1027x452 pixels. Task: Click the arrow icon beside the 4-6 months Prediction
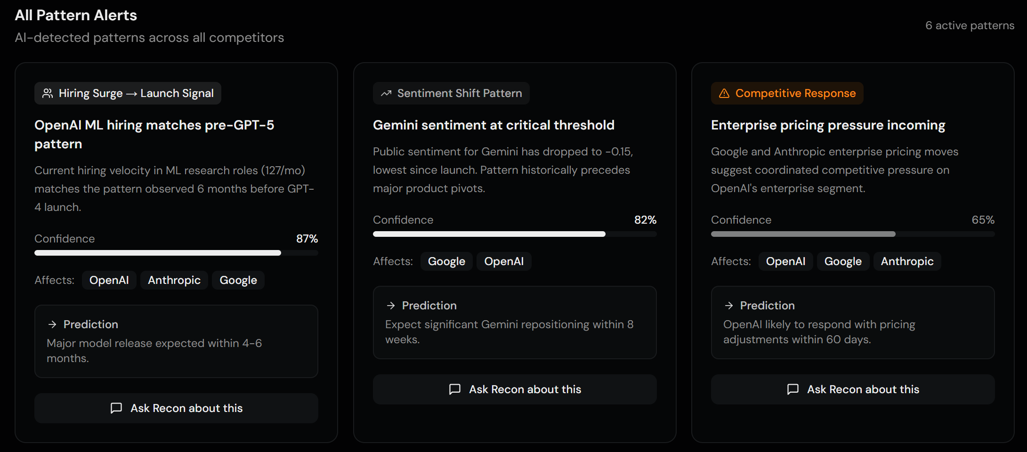point(52,324)
